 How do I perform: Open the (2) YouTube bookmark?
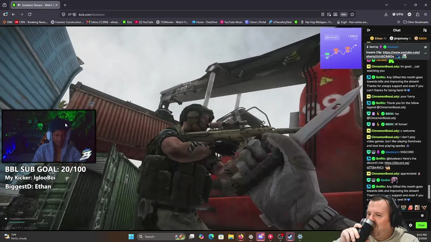pyautogui.click(x=144, y=22)
